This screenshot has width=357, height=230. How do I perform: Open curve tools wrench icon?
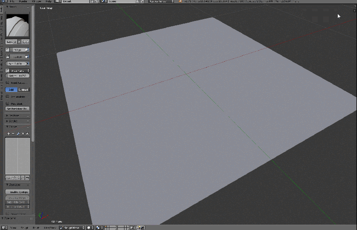18,134
